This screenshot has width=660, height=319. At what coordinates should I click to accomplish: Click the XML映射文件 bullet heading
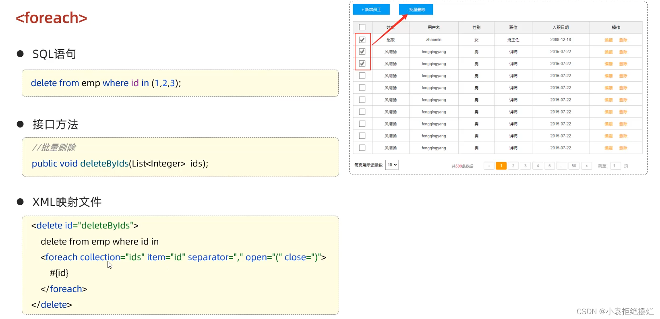click(x=67, y=202)
